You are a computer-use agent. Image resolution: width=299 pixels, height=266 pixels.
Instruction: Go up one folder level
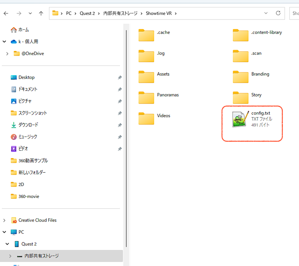pos(41,13)
